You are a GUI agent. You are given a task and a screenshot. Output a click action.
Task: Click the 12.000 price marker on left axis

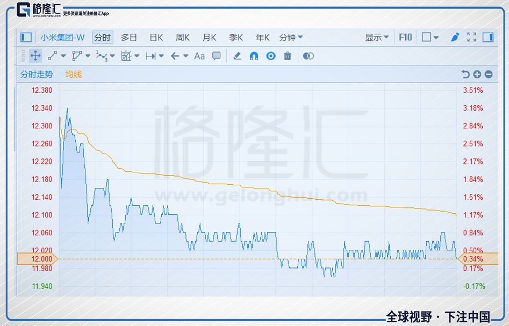pyautogui.click(x=37, y=259)
